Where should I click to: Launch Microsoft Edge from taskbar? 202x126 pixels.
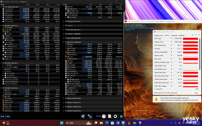[107, 123]
